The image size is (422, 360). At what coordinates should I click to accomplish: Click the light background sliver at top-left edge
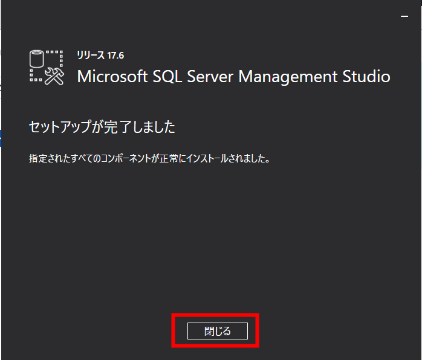1,14
